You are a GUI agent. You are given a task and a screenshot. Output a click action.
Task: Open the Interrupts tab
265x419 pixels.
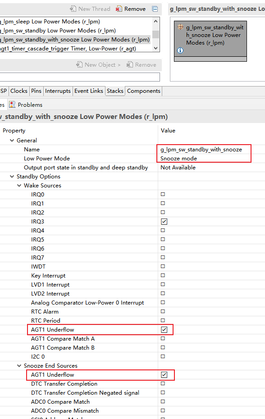click(58, 91)
